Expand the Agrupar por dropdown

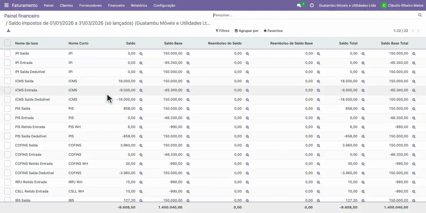[x=247, y=31]
